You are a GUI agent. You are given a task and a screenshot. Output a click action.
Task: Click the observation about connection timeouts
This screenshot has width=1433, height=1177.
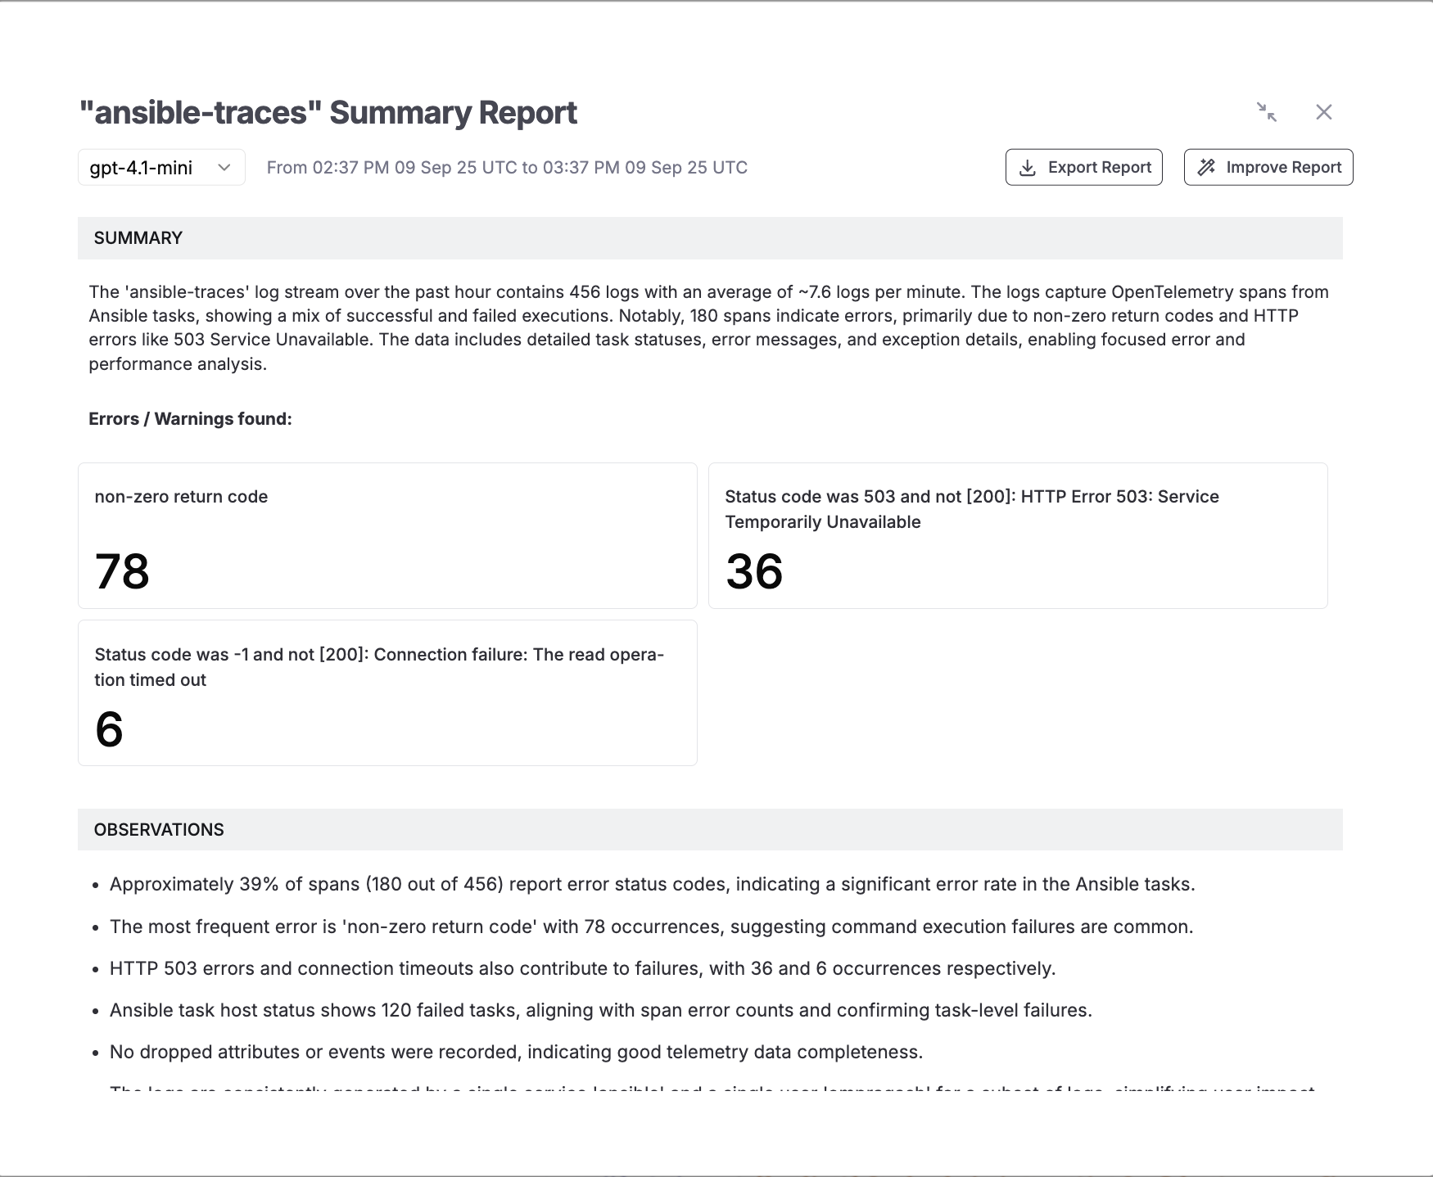coord(582,969)
